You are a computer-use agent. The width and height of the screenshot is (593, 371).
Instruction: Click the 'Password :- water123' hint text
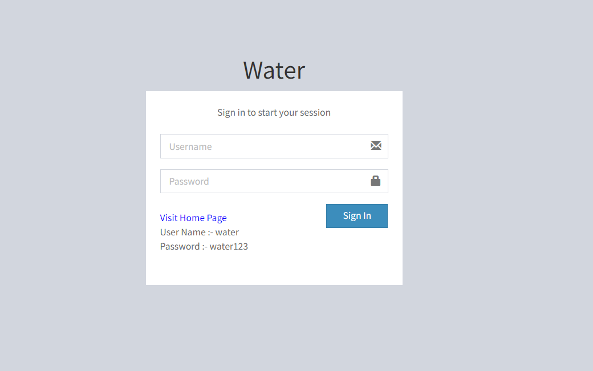204,246
